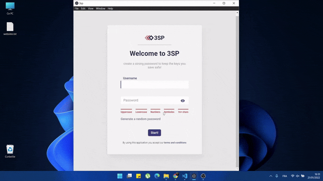Screen dimensions: 323x181
Task: Open Windows Start menu
Action: [x=120, y=176]
